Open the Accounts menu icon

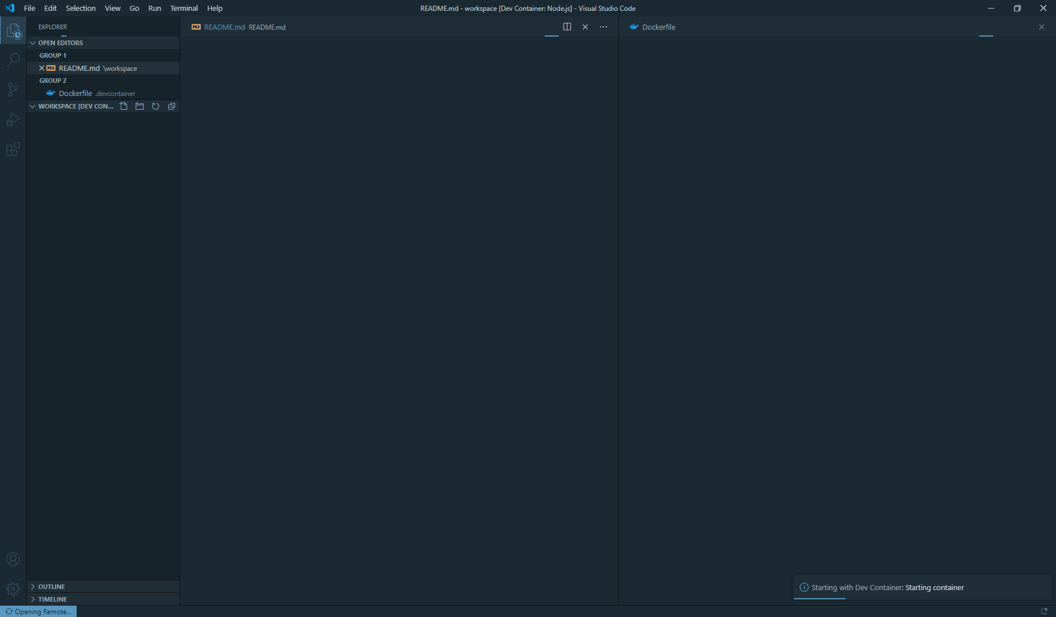pos(13,559)
